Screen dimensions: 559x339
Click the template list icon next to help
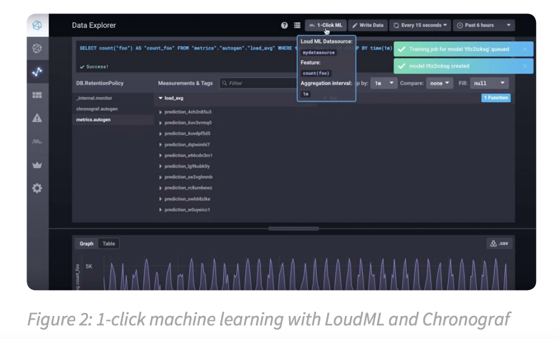[x=297, y=25]
